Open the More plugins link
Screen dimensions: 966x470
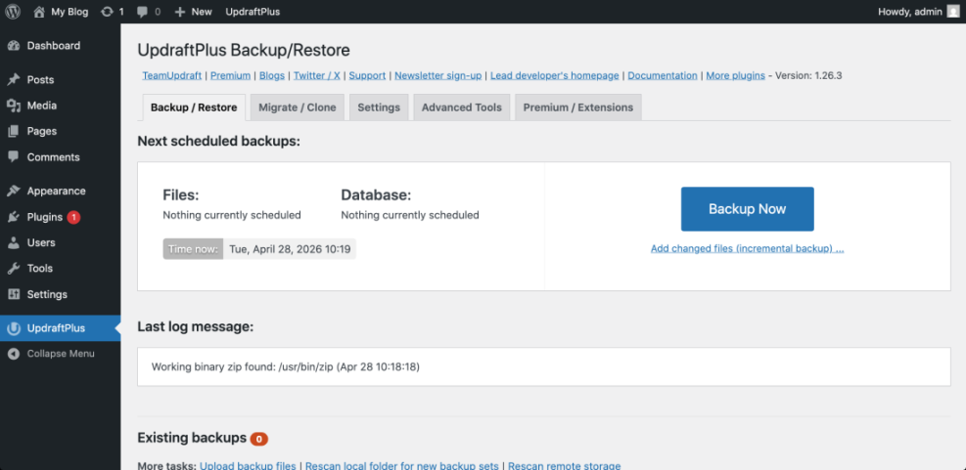coord(736,75)
